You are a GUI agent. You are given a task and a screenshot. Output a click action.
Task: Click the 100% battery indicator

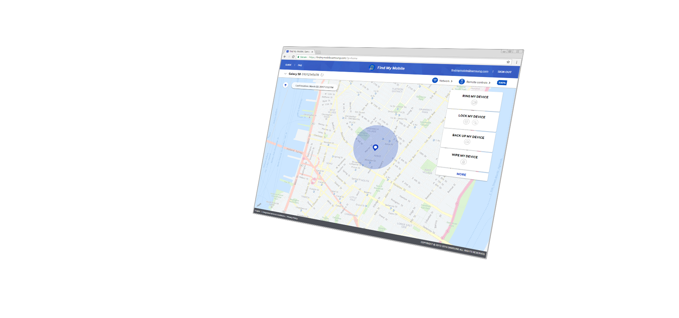(502, 83)
